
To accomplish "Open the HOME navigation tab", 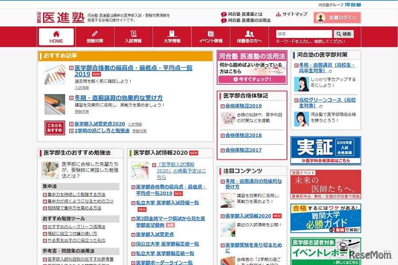I will coord(56,37).
